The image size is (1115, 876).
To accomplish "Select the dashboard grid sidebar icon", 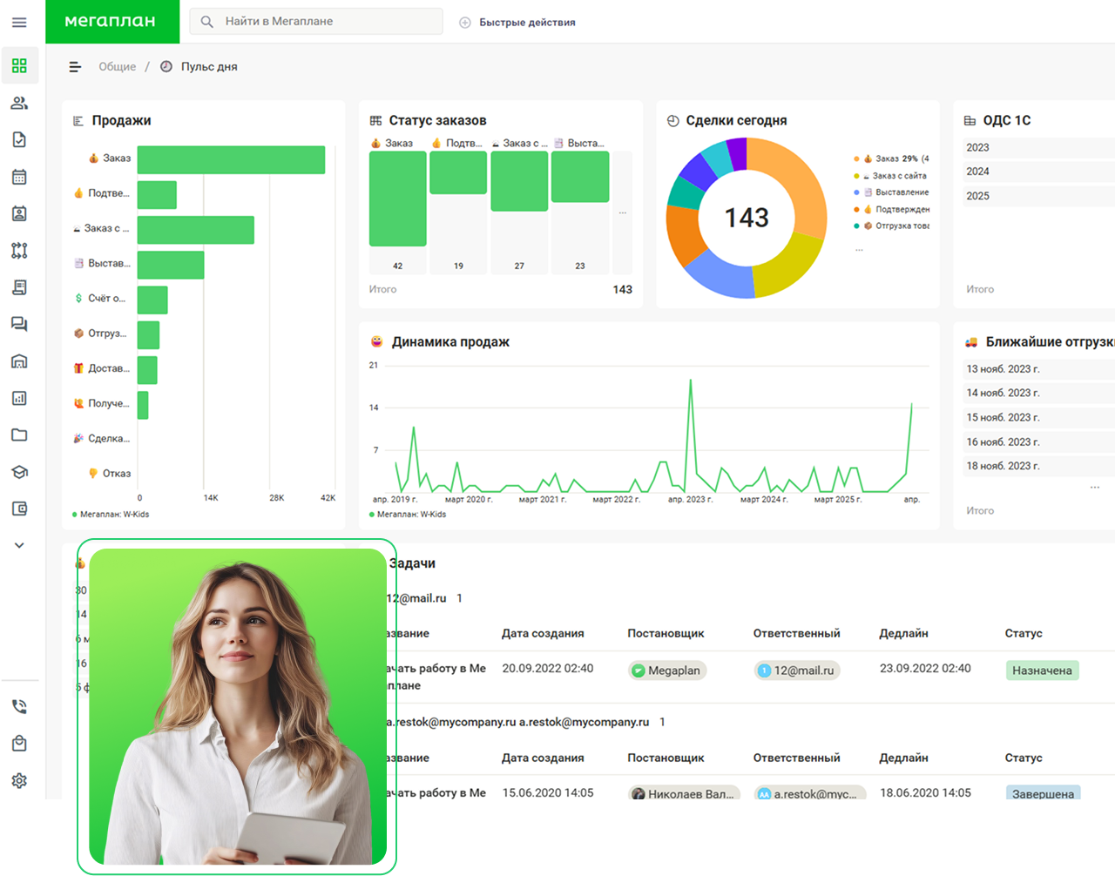I will tap(19, 65).
